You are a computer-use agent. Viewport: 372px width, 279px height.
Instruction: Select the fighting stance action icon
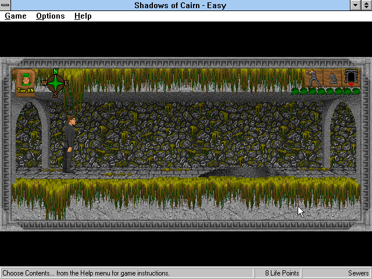[x=314, y=78]
